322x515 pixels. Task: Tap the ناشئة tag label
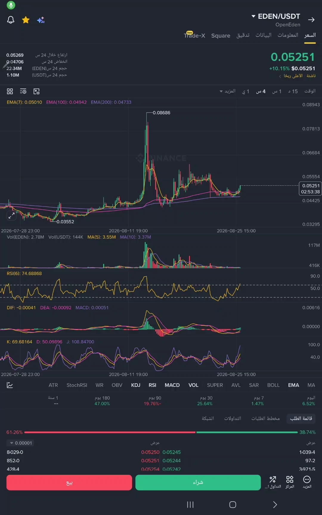point(311,76)
